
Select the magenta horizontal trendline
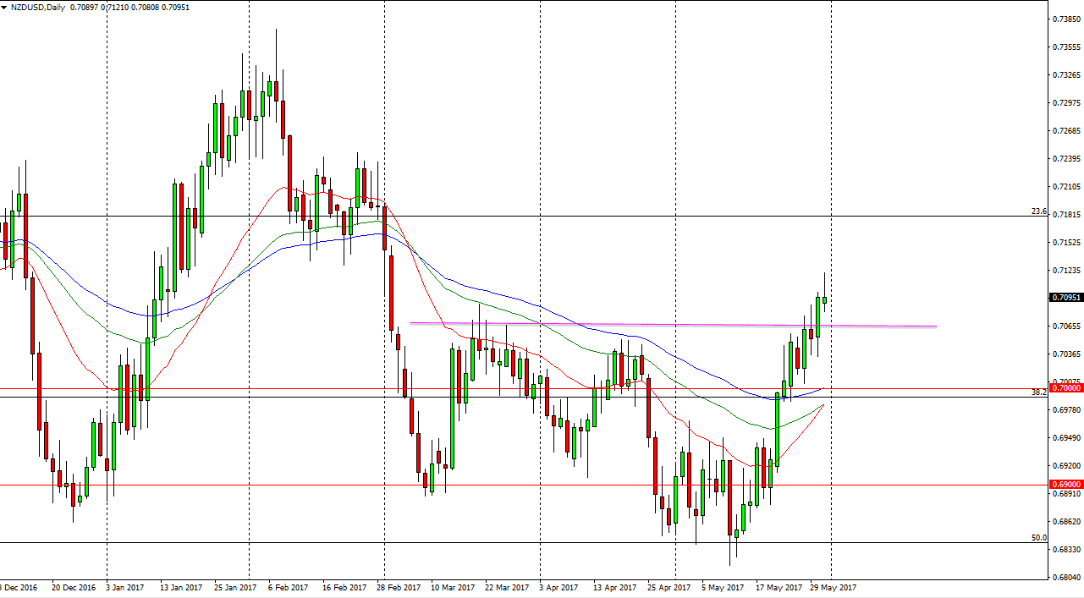tap(673, 325)
